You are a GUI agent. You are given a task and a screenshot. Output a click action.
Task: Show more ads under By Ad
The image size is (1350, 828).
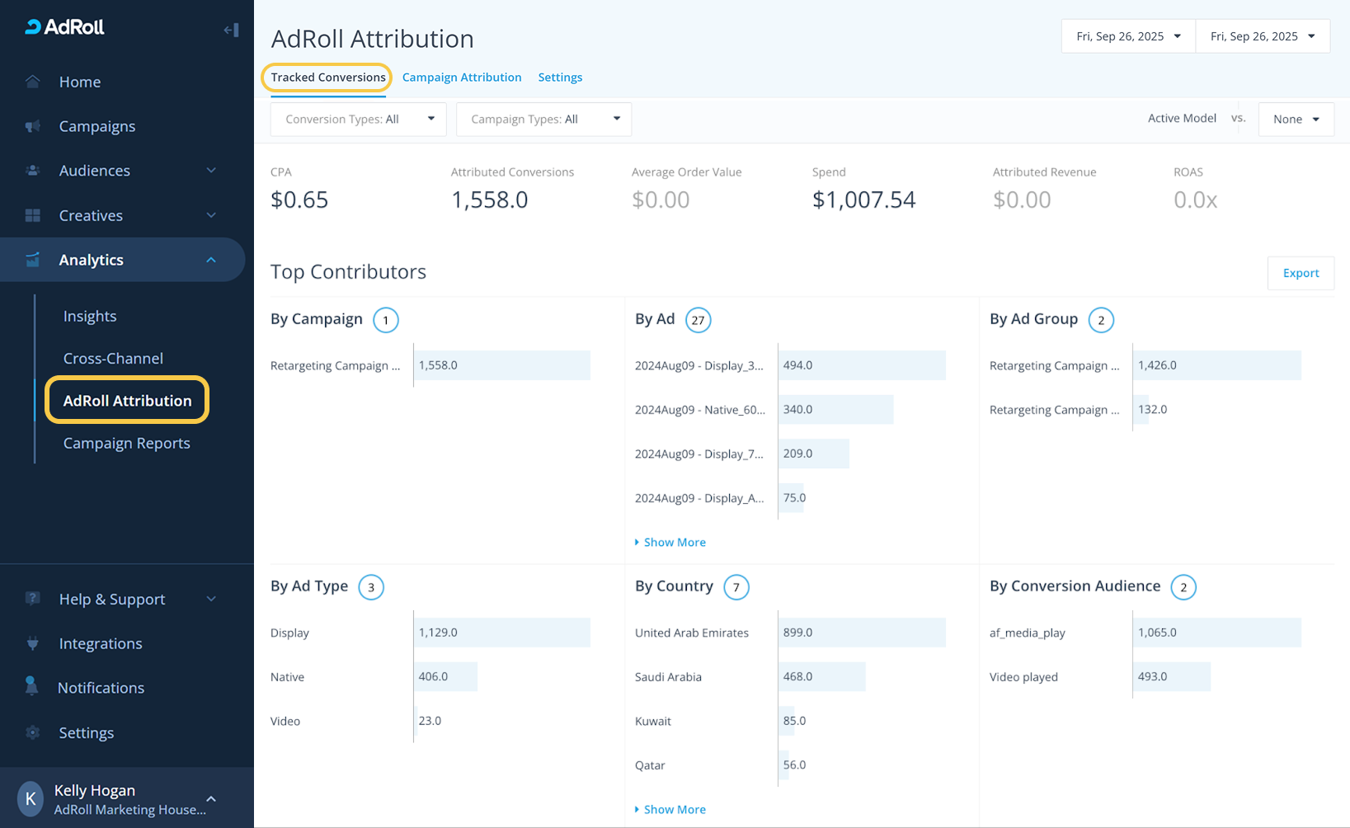click(x=674, y=543)
